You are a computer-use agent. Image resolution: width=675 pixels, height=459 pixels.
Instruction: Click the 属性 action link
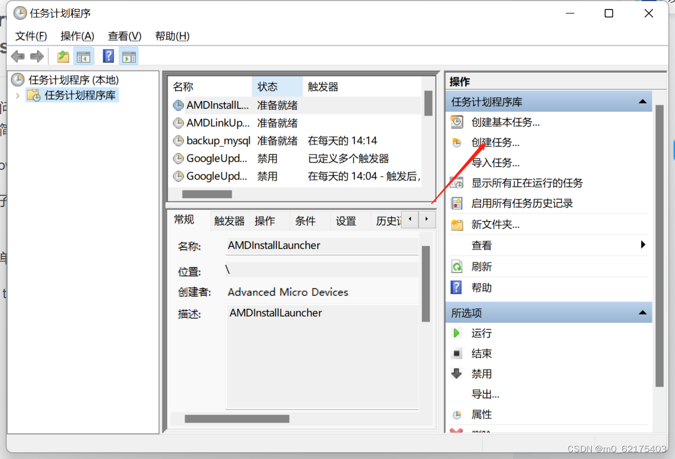(481, 415)
